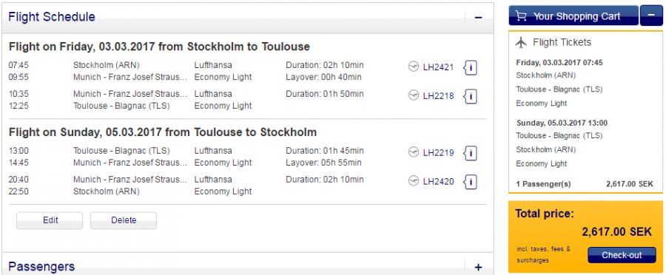Open info icon for flight LH2219

point(471,153)
